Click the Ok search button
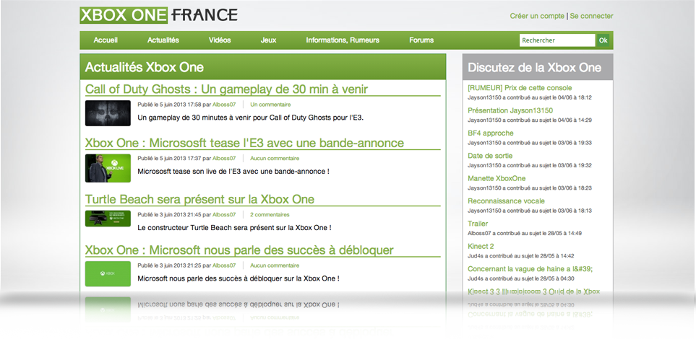This screenshot has width=696, height=339. 603,40
